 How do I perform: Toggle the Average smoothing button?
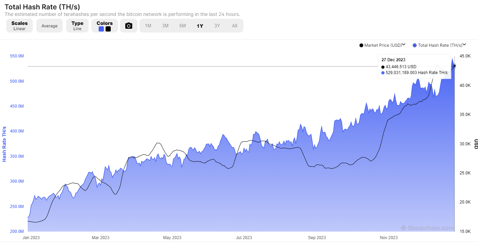tap(49, 26)
